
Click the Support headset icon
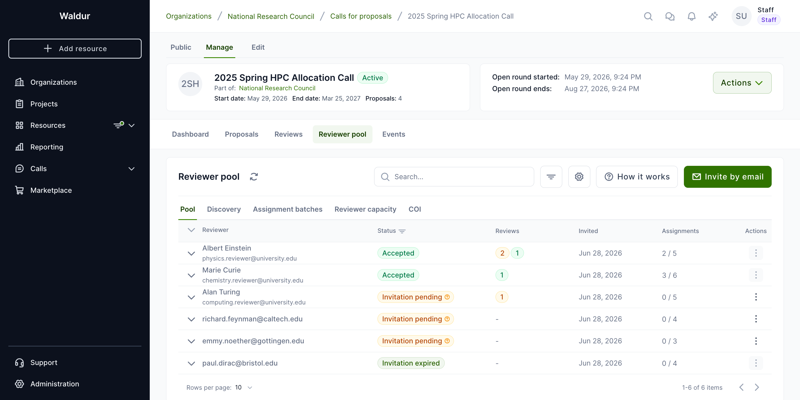(x=19, y=362)
